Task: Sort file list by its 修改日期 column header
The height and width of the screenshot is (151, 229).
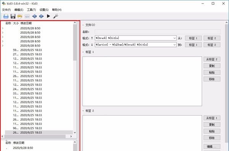Action: [26, 23]
